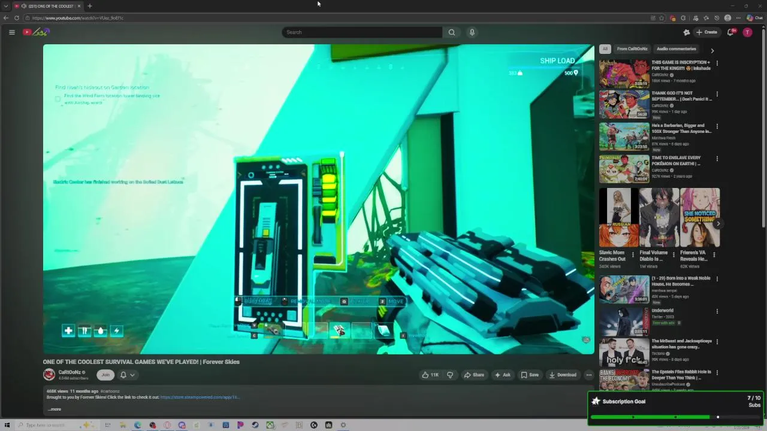
Task: Save the video to a playlist
Action: point(530,375)
